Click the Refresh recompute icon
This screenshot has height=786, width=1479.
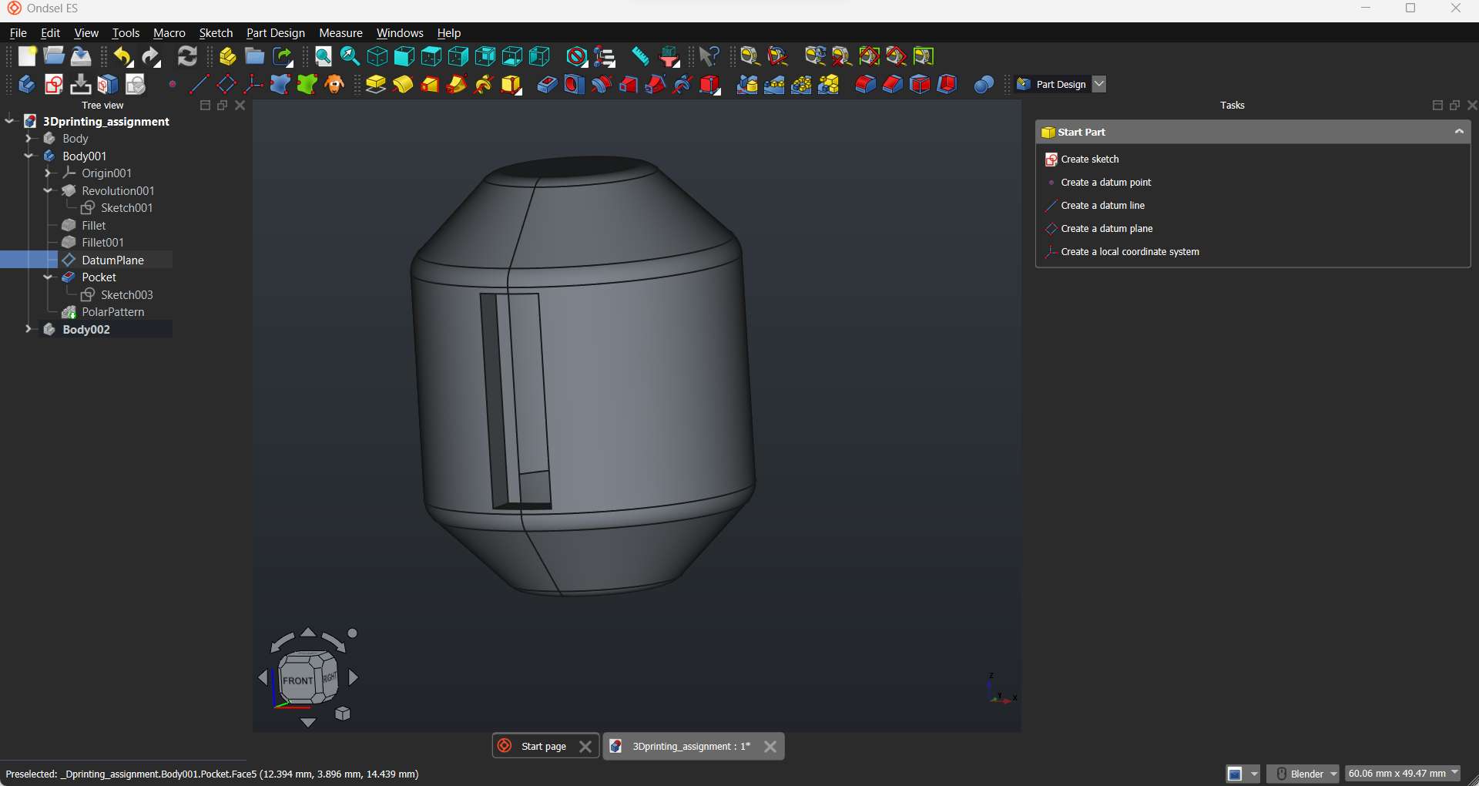point(187,56)
